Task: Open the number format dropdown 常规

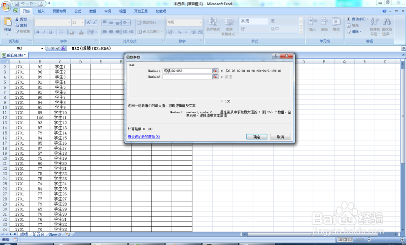Action: 201,22
